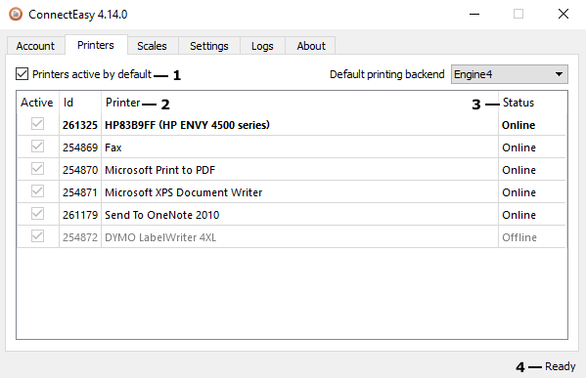Minimize the ConnectEasy window
Screen dimensions: 586x378
coord(474,15)
